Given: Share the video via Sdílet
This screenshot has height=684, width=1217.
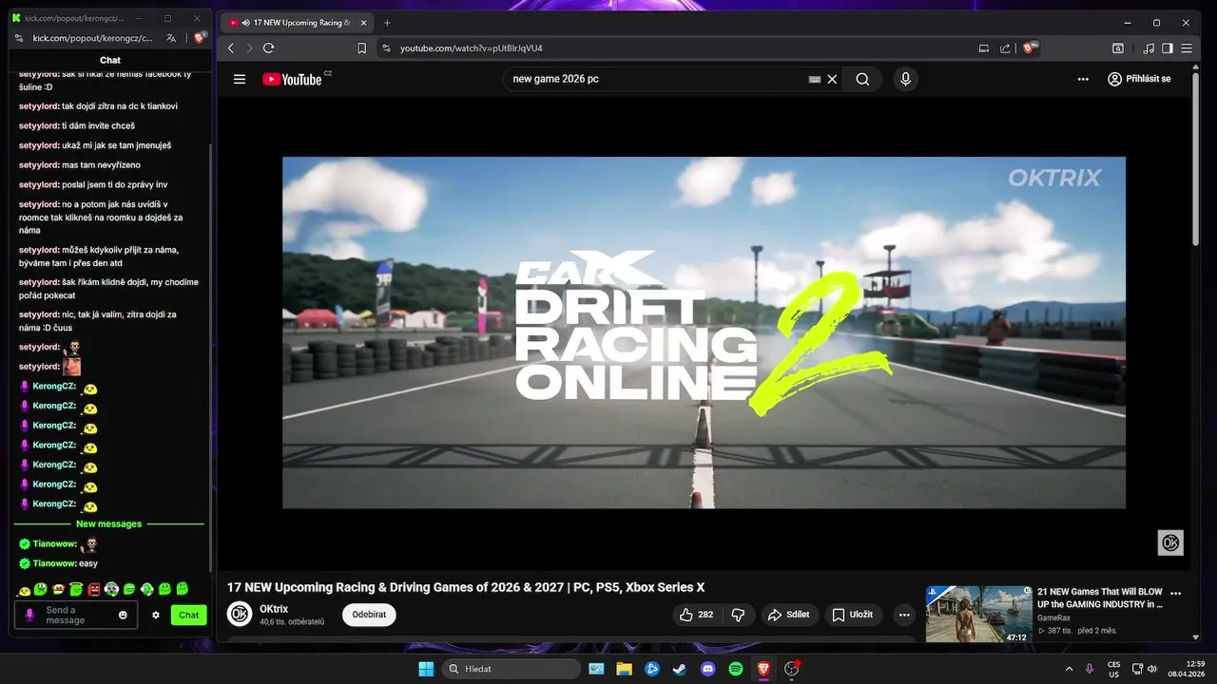Looking at the screenshot, I should pos(789,615).
